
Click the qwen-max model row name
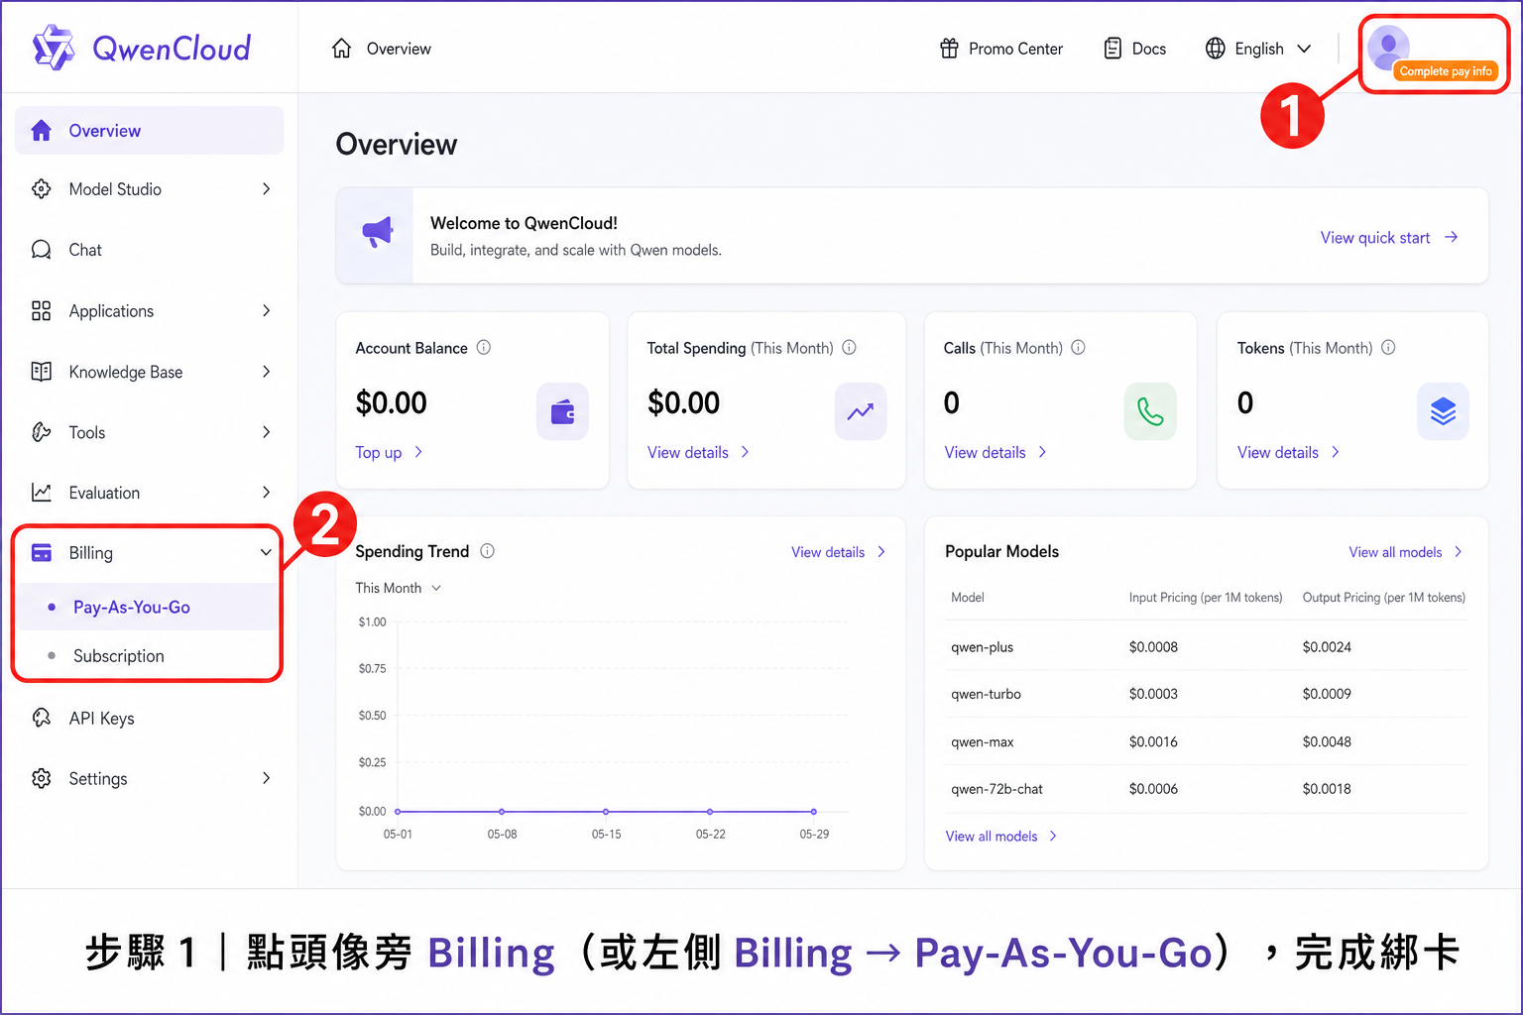point(982,741)
